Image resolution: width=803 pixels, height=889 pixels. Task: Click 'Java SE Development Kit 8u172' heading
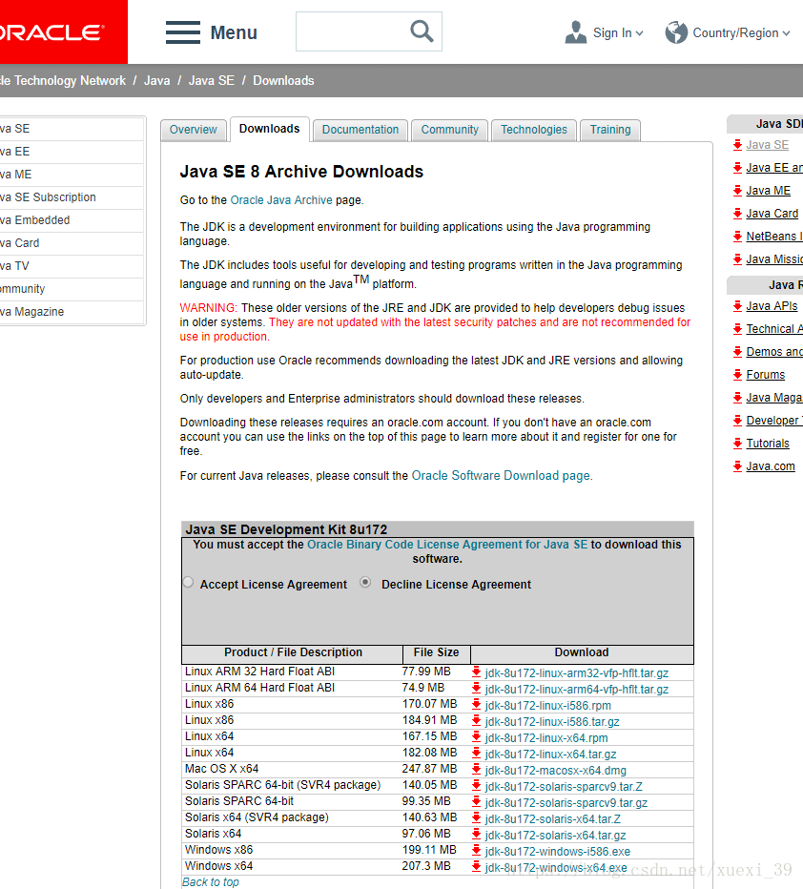tap(286, 529)
